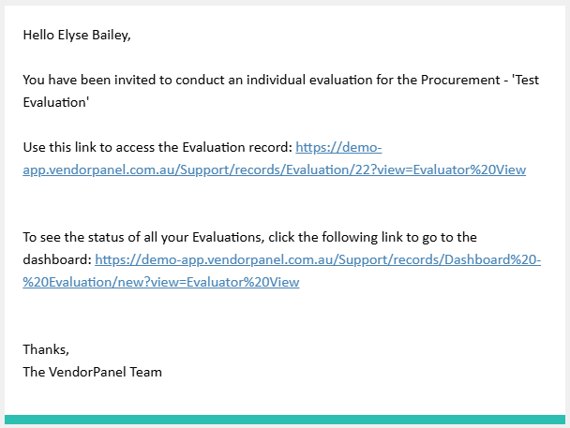Viewport: 570px width, 428px height.
Task: Click the word 'Procurement' in the invitation
Action: tap(460, 81)
